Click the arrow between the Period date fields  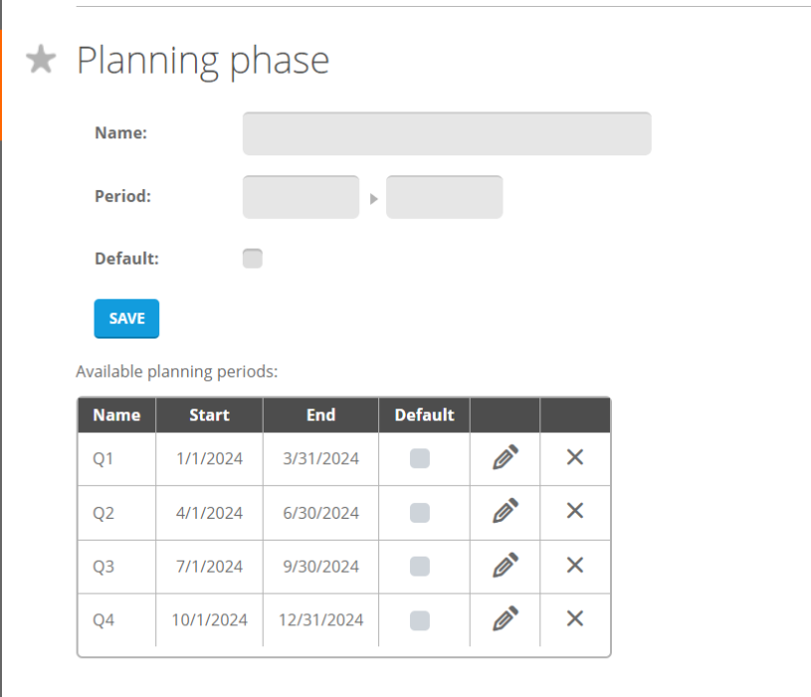click(373, 196)
